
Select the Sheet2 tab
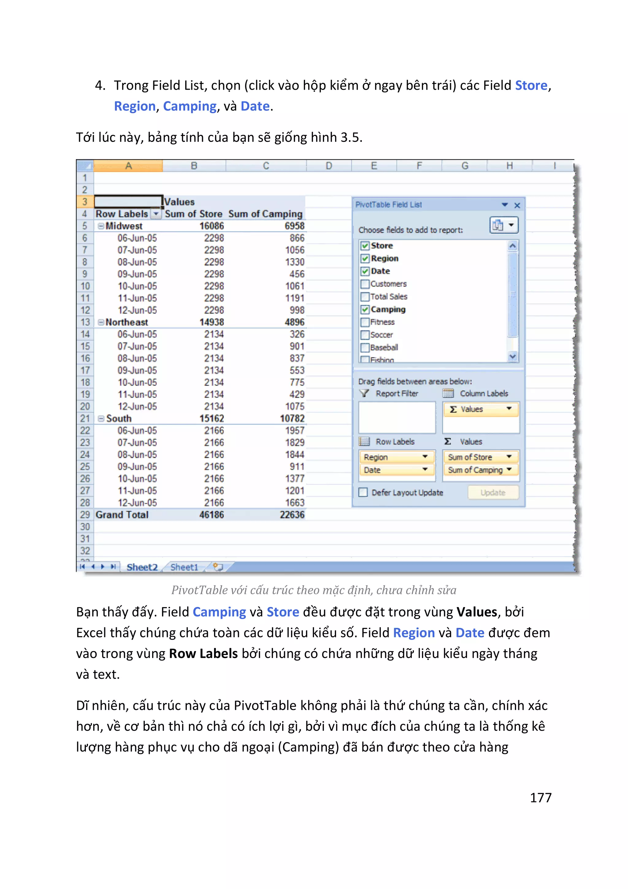[x=142, y=567]
